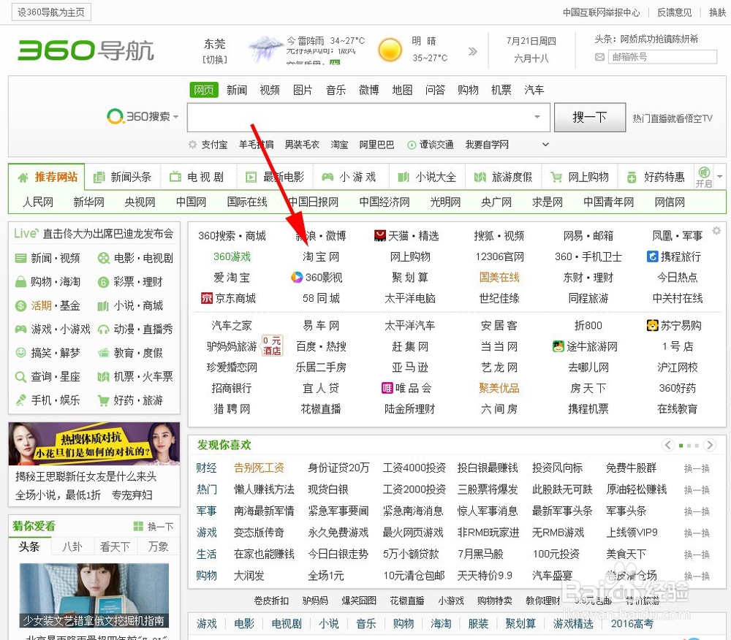Select 2016高考 in bottom category bar

coord(632,623)
